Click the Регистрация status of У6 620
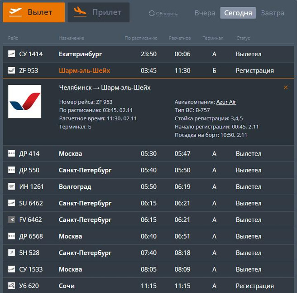Screen dimensions: 297x293 click(x=255, y=286)
